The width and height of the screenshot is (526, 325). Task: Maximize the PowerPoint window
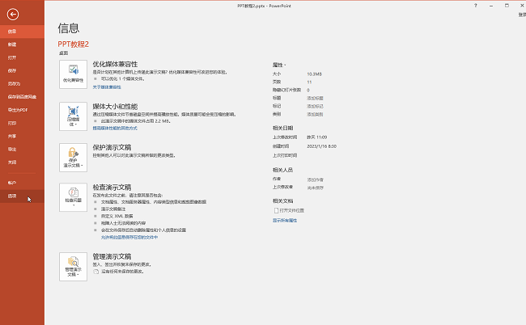click(507, 6)
